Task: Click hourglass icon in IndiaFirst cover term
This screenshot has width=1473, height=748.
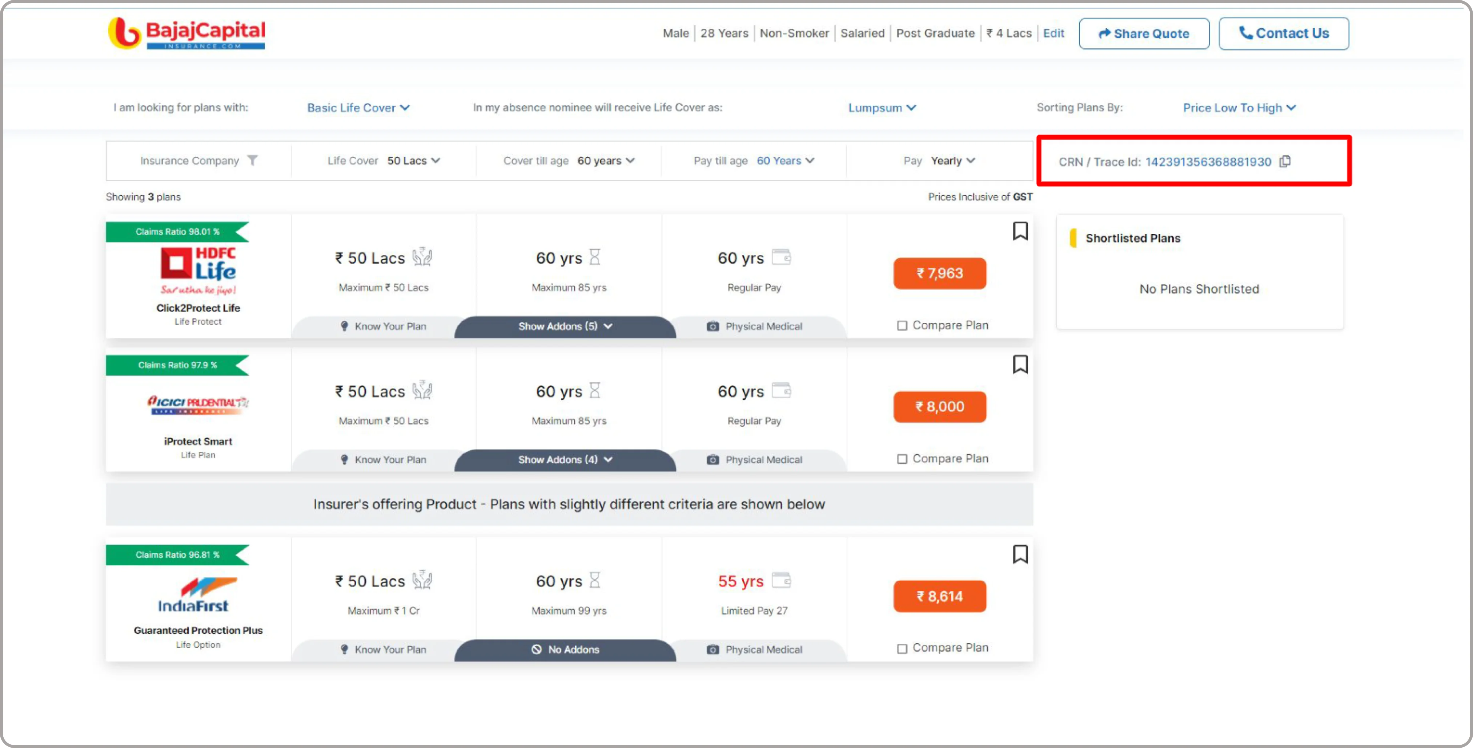Action: (595, 580)
